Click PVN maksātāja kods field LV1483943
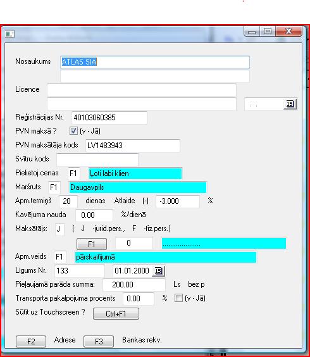 pos(133,146)
